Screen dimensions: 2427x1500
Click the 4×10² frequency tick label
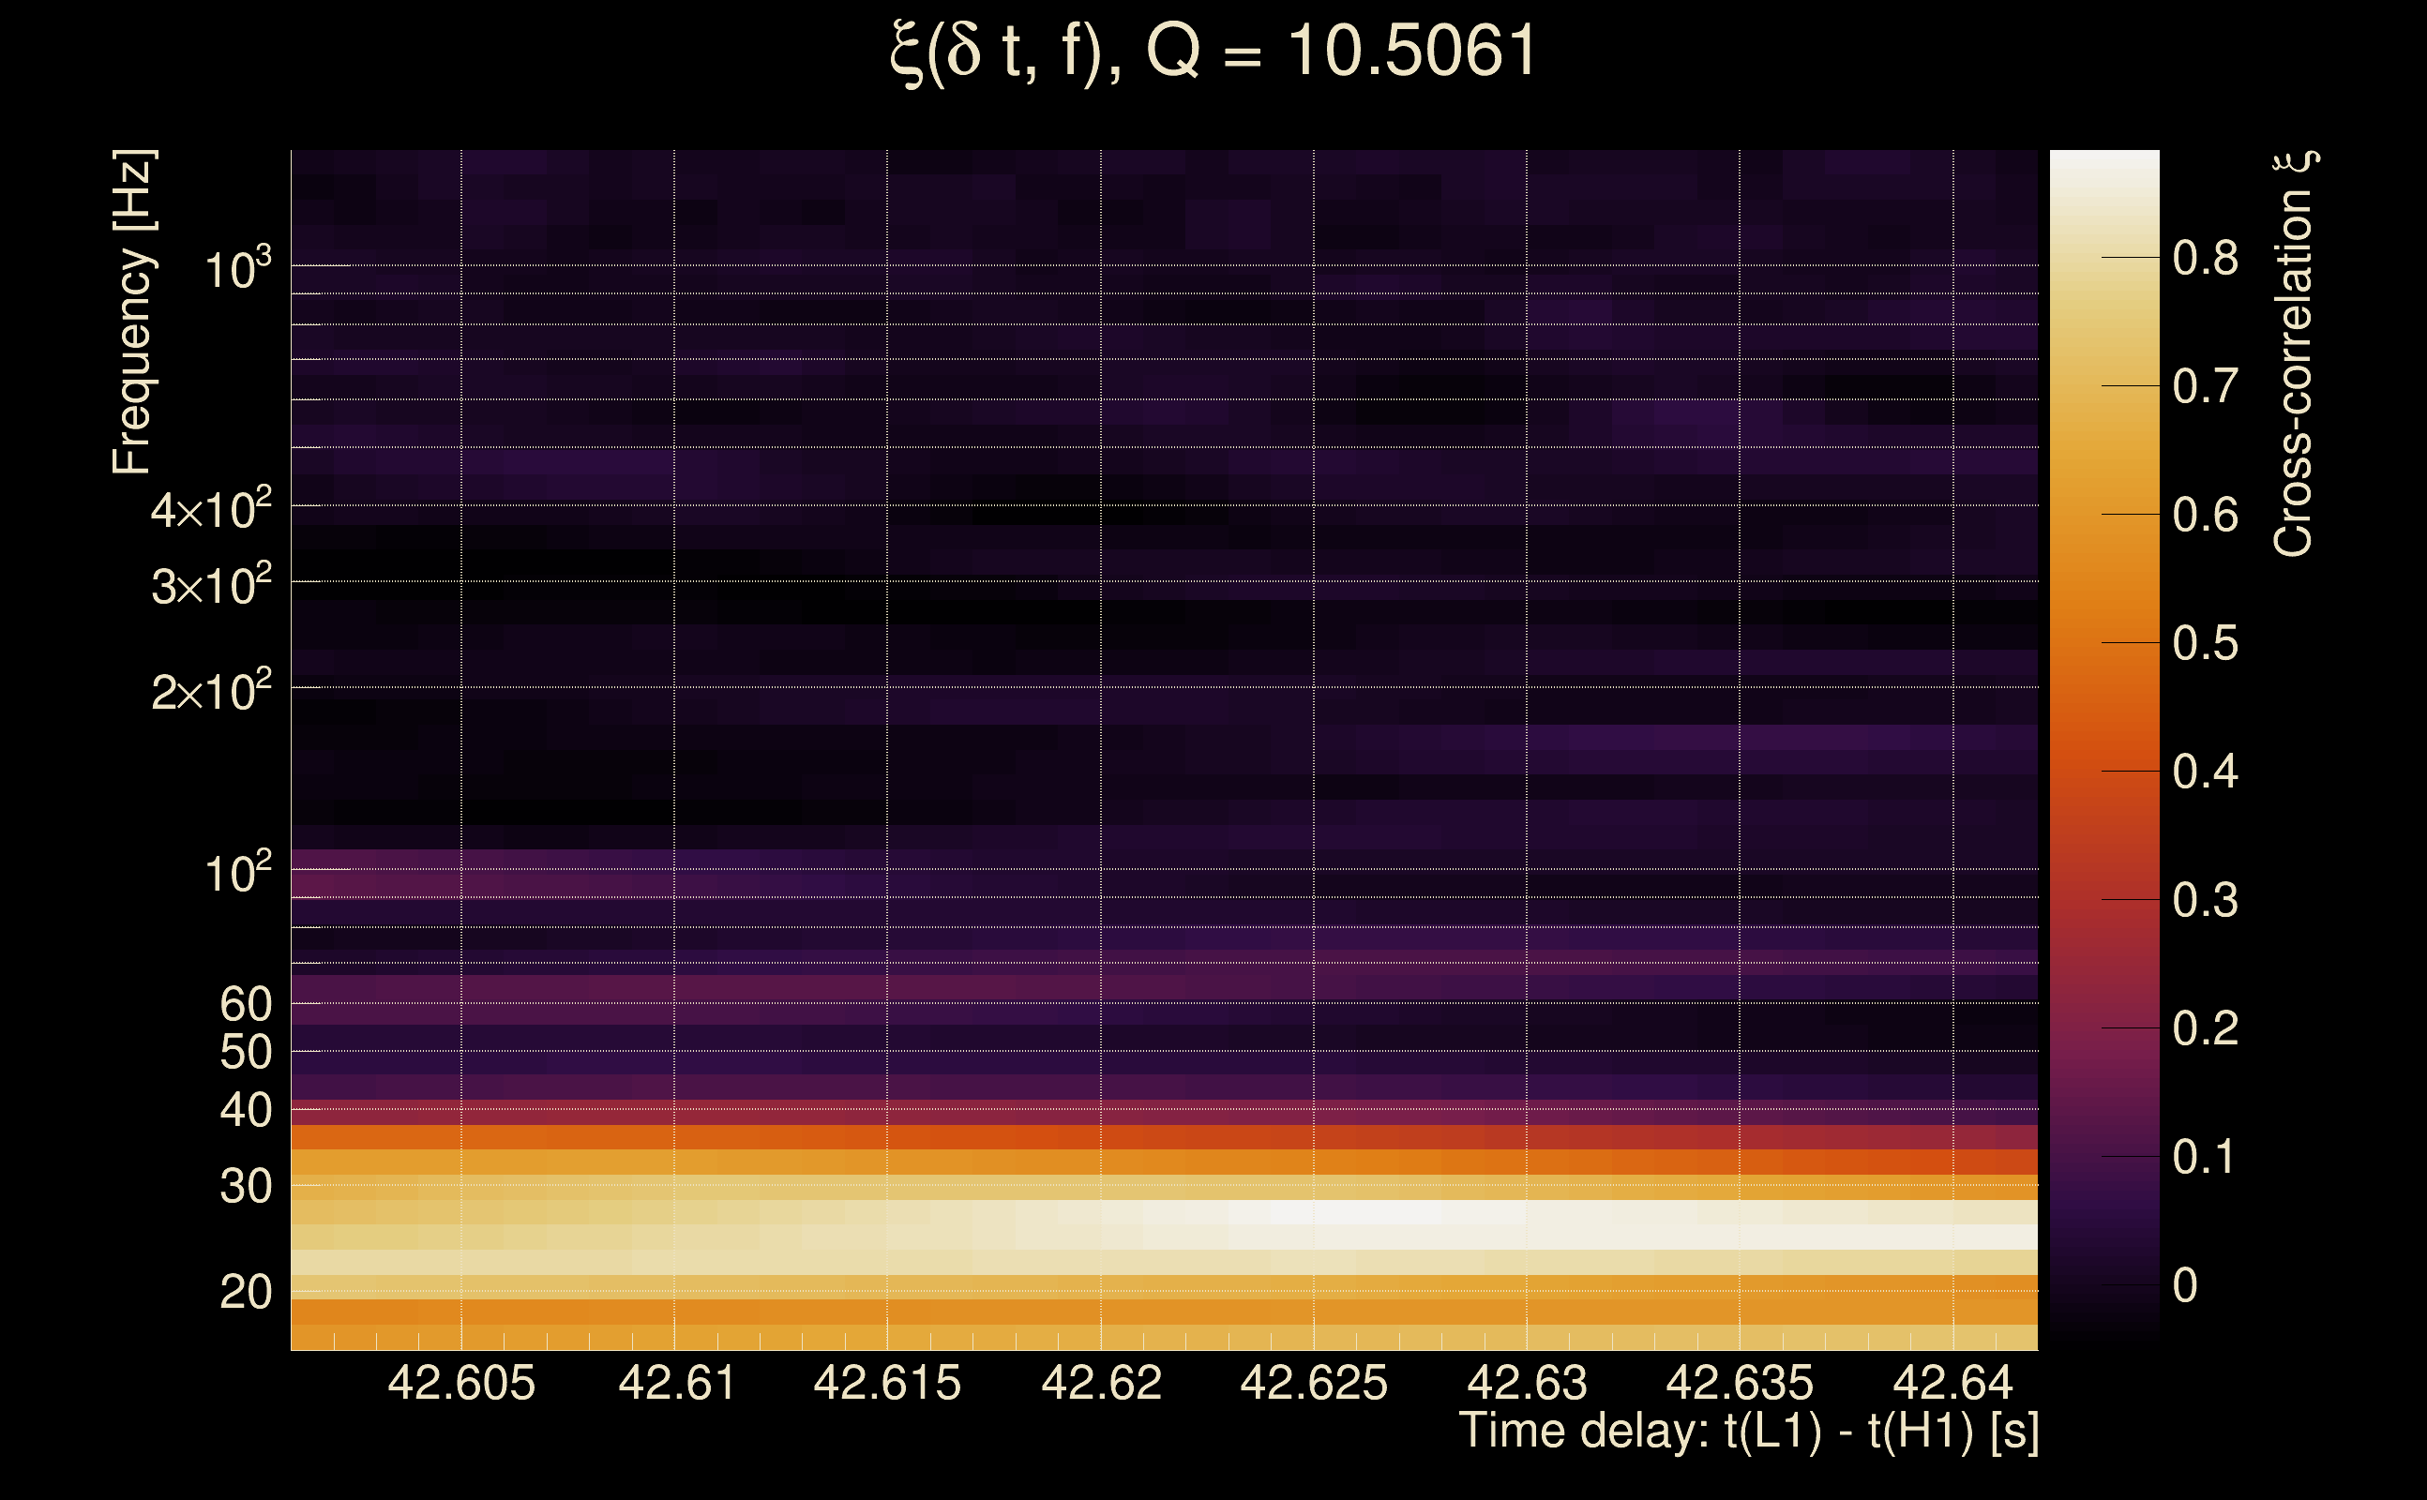211,510
